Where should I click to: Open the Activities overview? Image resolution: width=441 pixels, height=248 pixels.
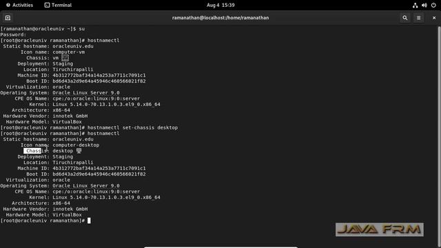pos(20,5)
